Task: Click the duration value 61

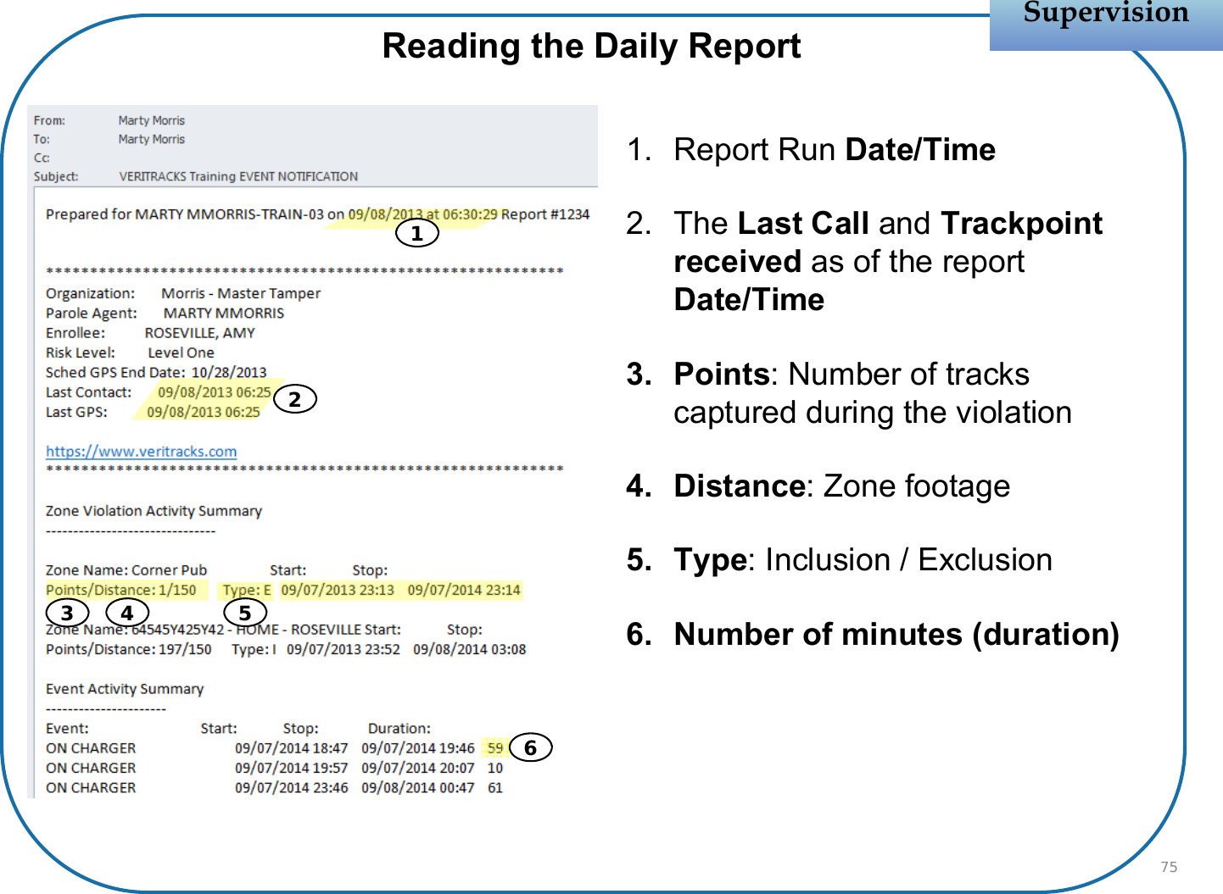Action: coord(495,787)
